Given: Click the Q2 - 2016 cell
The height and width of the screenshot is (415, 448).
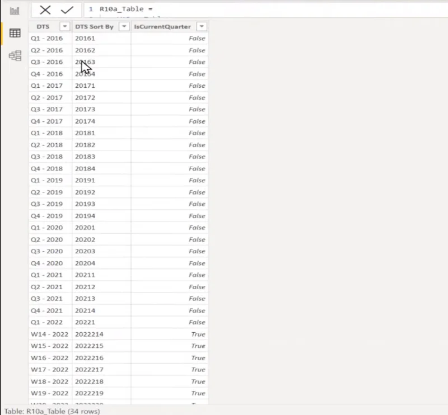Looking at the screenshot, I should pos(50,50).
